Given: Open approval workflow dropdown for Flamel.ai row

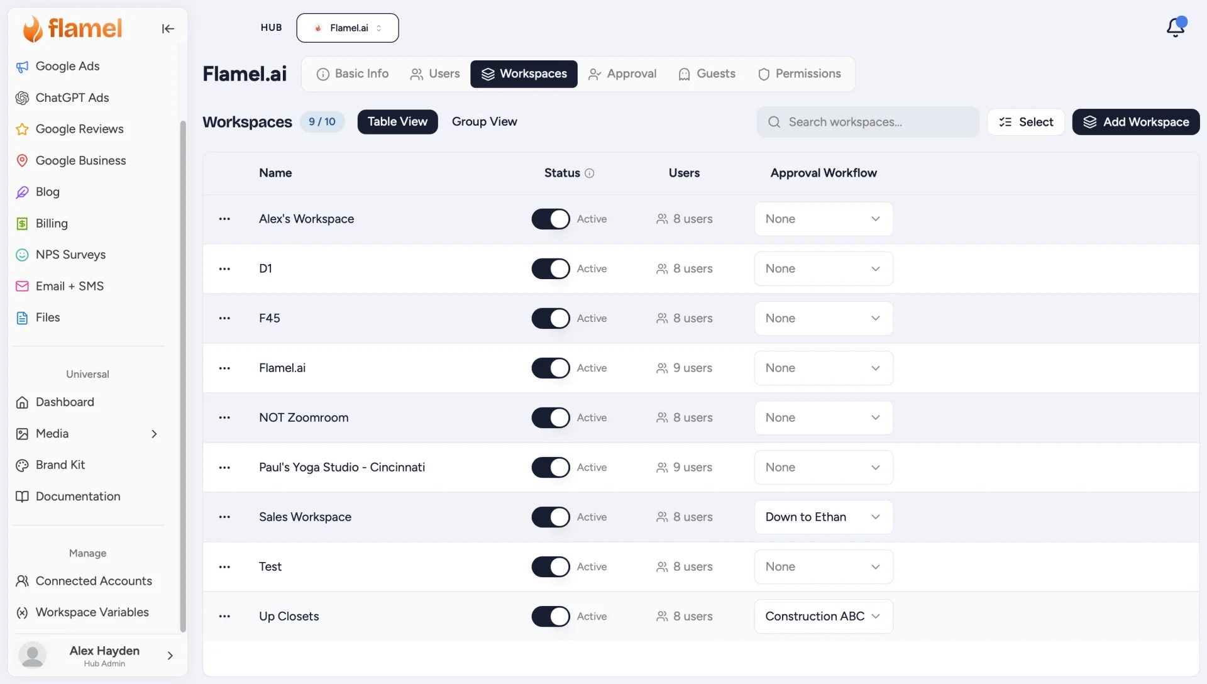Looking at the screenshot, I should (824, 368).
